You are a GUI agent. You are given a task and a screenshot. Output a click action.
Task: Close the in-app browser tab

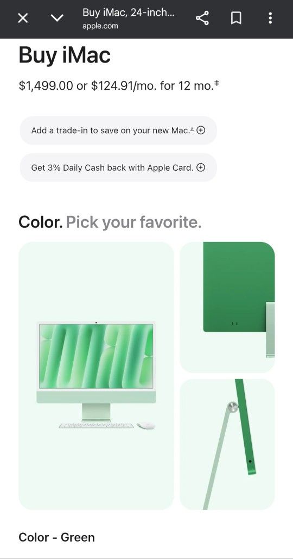click(23, 18)
